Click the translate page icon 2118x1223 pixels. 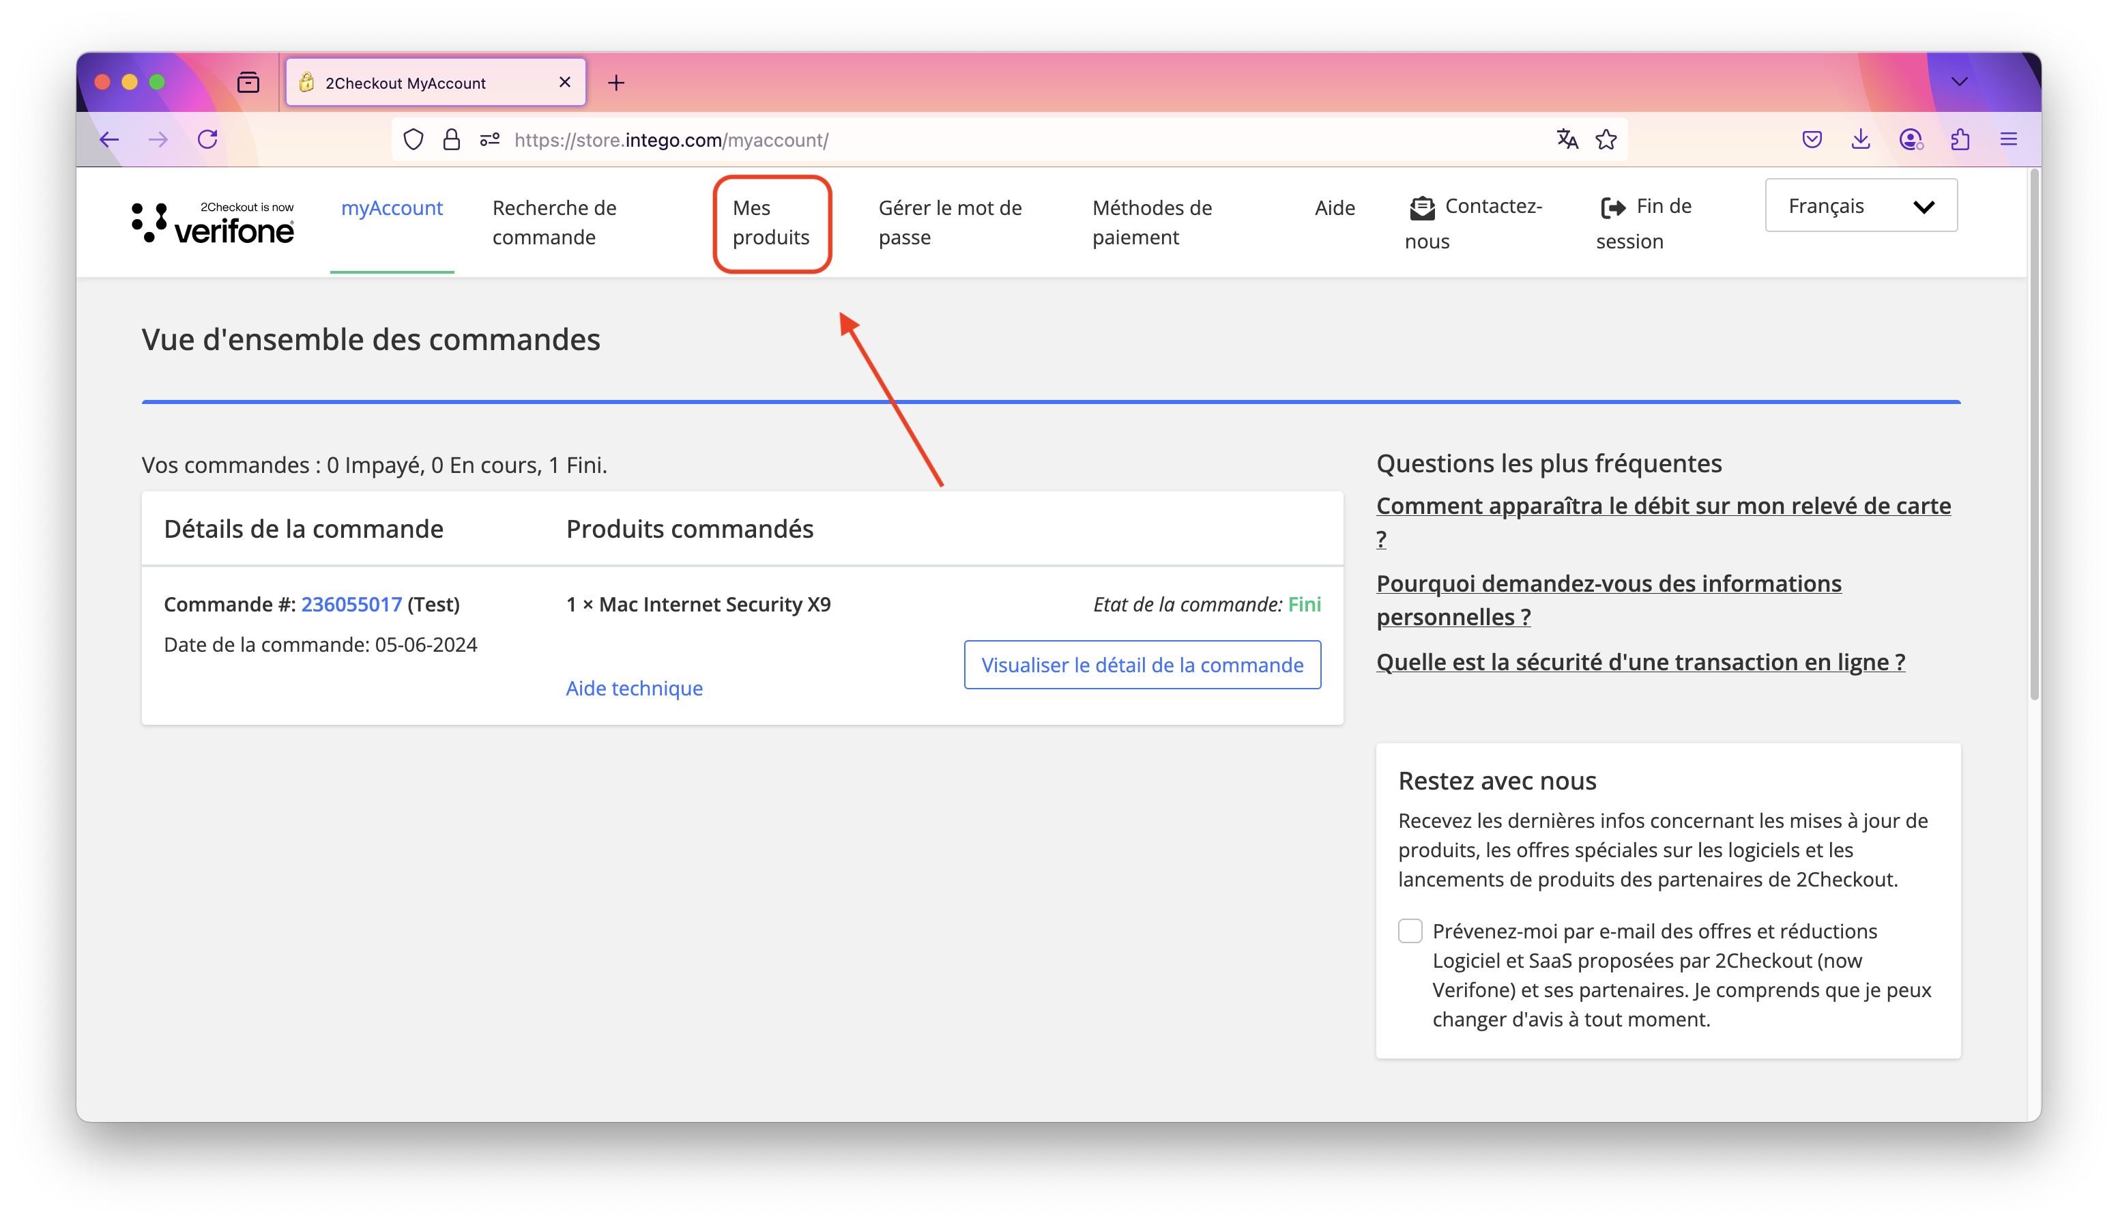click(x=1567, y=139)
